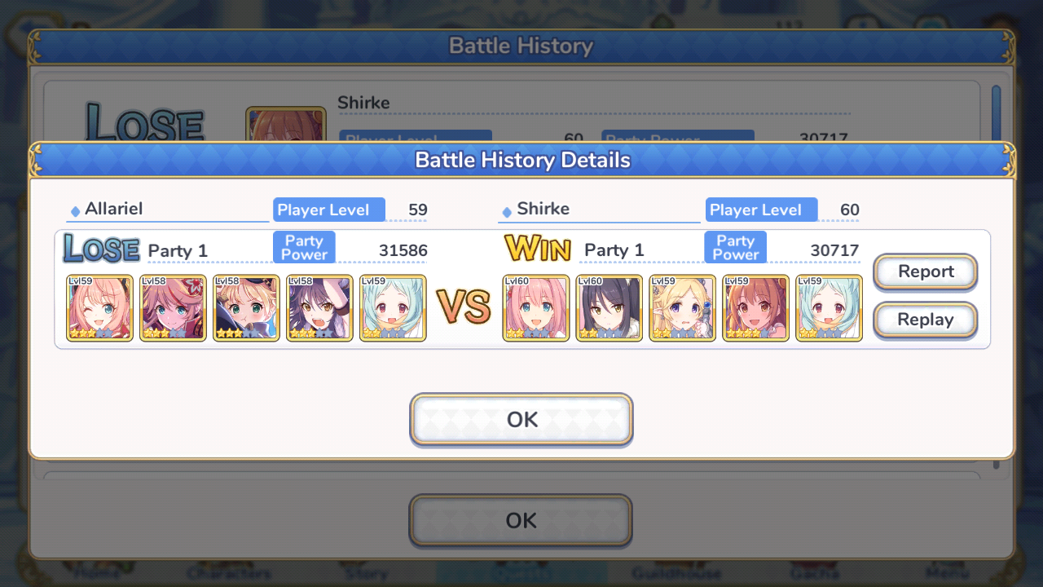
Task: Click the Report button
Action: (926, 271)
